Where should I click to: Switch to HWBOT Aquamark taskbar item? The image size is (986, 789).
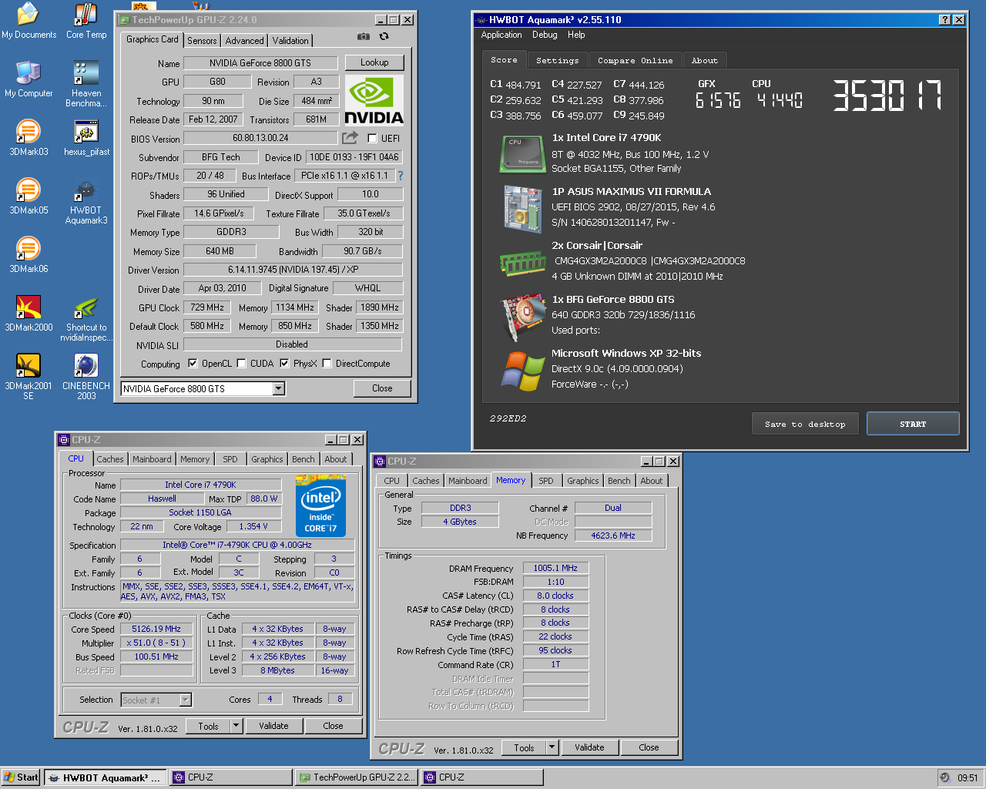coord(105,777)
